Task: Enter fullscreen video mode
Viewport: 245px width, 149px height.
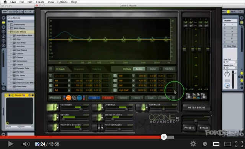Action: click(x=239, y=144)
